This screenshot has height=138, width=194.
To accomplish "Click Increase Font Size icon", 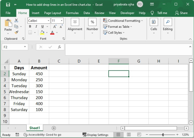I will click(x=55, y=27).
